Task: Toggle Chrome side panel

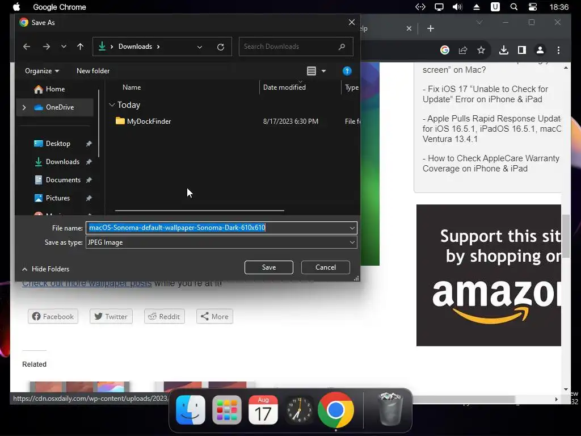Action: pos(522,50)
